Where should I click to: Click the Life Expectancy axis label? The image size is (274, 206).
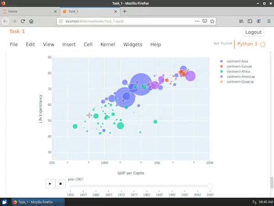(41, 109)
